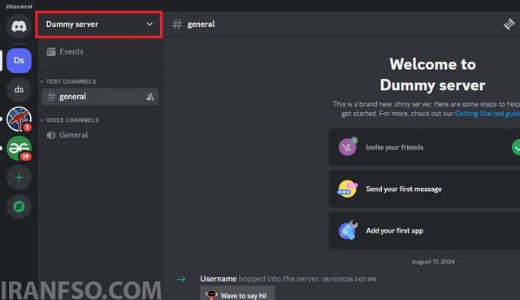Add a server with plus icon
The height and width of the screenshot is (300, 520).
pos(19,177)
